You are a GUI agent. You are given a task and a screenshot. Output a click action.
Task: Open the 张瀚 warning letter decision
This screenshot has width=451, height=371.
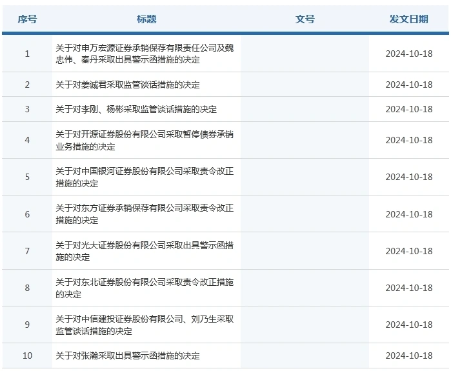click(128, 356)
